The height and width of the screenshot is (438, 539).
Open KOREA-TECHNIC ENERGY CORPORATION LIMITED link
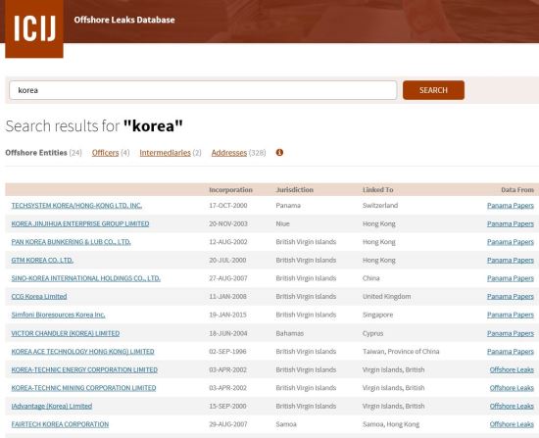coord(84,370)
